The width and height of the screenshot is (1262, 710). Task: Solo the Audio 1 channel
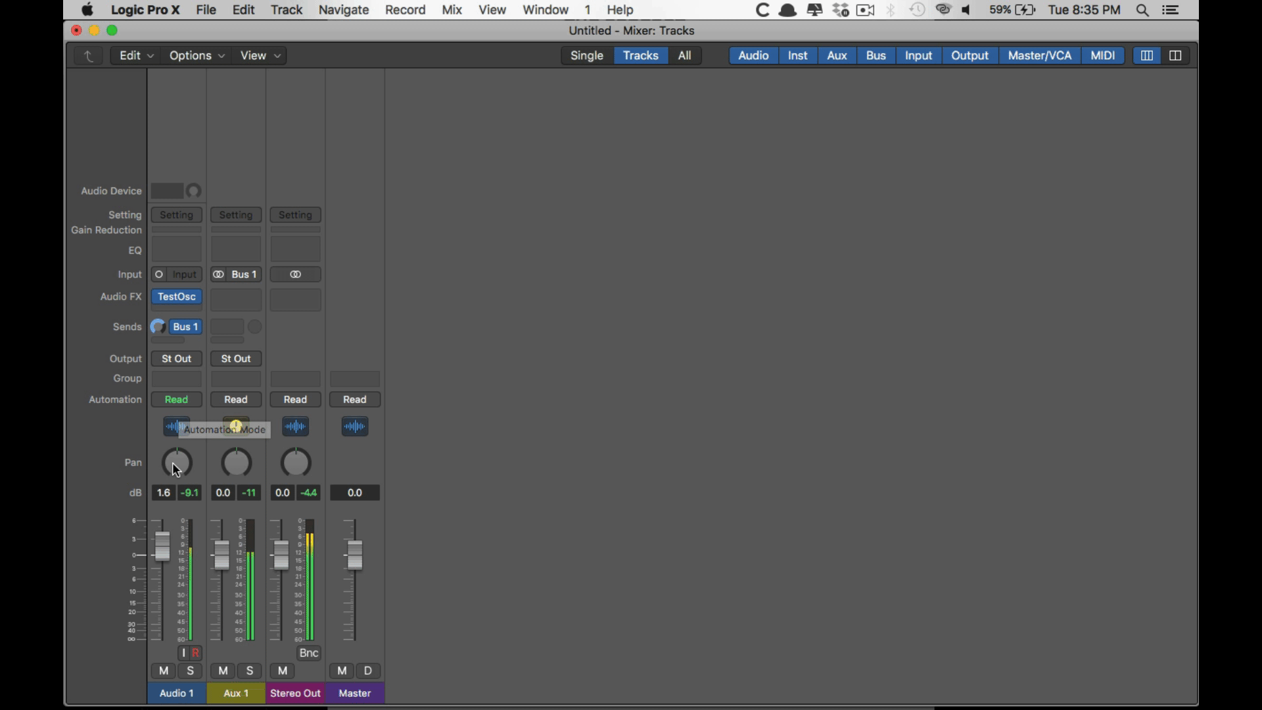coord(191,671)
